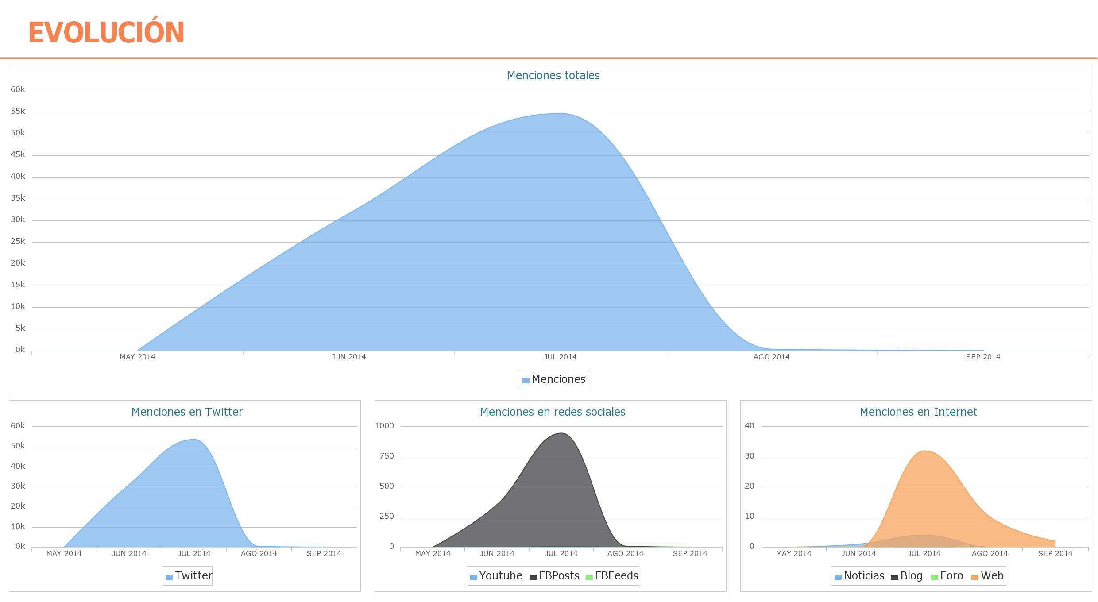Toggle the Foro series legend
The width and height of the screenshot is (1098, 602).
click(x=947, y=576)
